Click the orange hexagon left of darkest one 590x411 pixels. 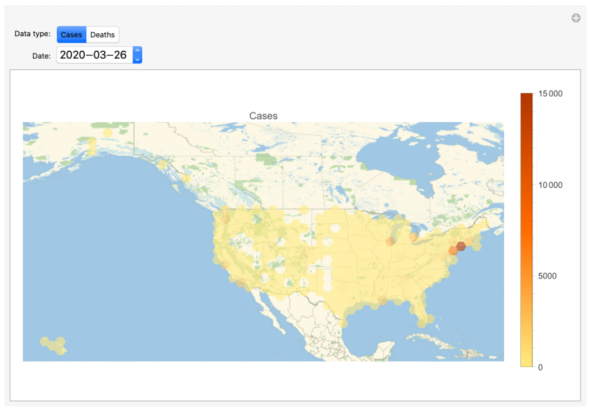point(453,251)
